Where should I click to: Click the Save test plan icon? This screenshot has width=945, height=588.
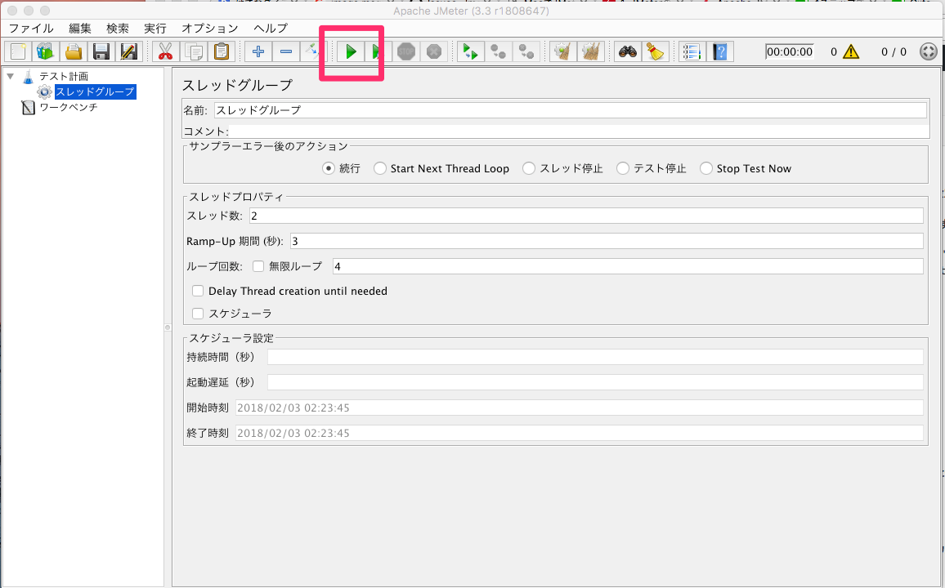[x=101, y=52]
